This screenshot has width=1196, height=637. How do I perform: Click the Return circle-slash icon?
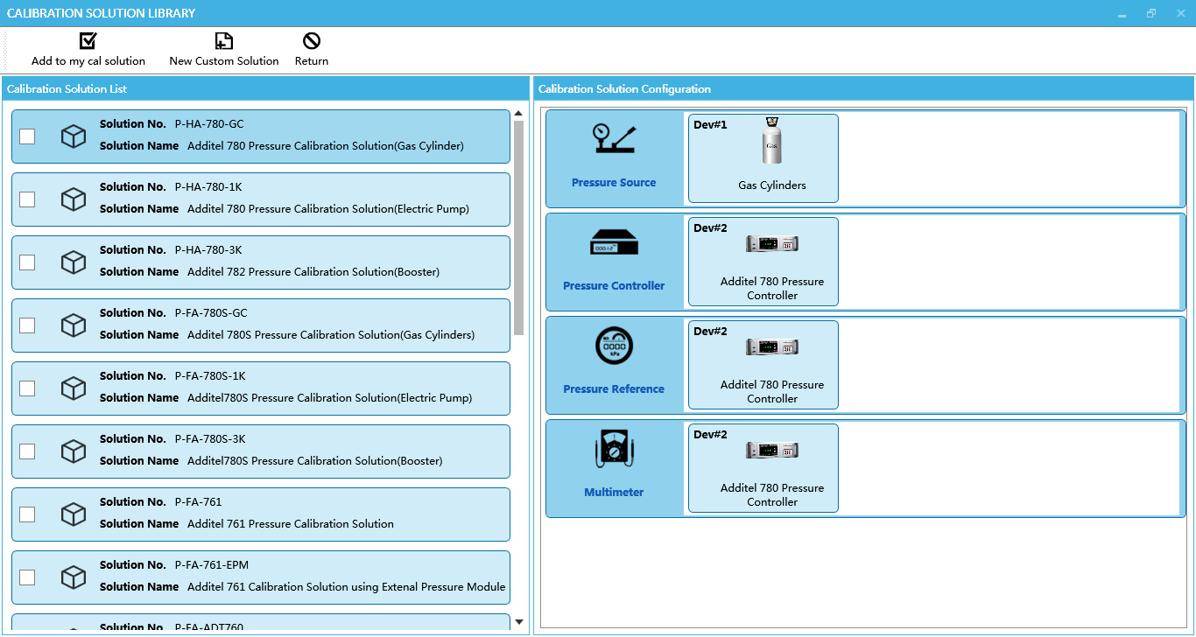(312, 40)
